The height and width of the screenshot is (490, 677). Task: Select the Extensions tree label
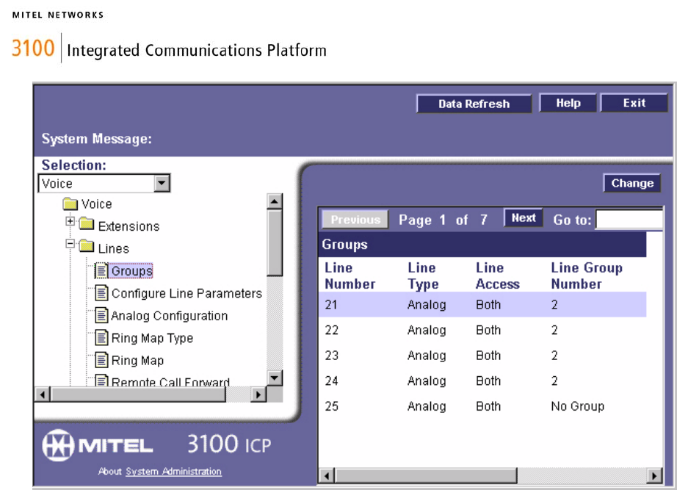128,226
